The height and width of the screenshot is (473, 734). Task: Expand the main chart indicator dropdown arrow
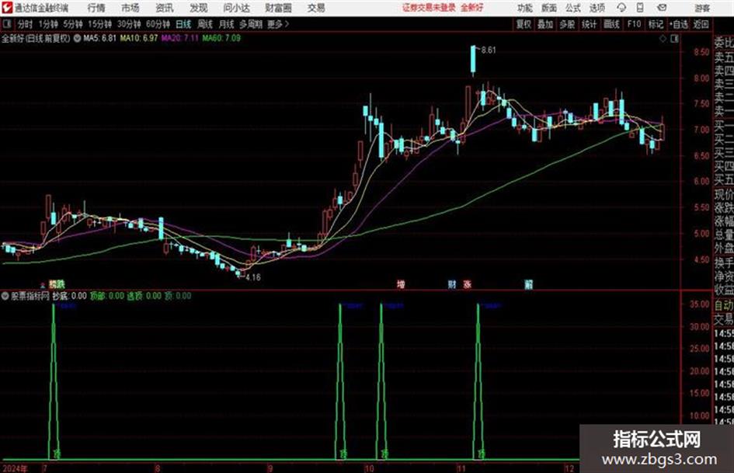77,38
